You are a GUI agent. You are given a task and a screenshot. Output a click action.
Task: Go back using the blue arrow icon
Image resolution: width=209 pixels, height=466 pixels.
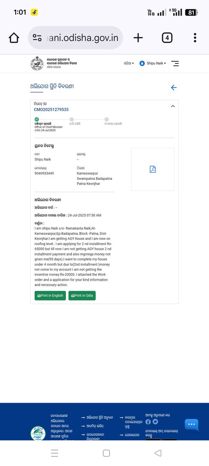tap(174, 87)
